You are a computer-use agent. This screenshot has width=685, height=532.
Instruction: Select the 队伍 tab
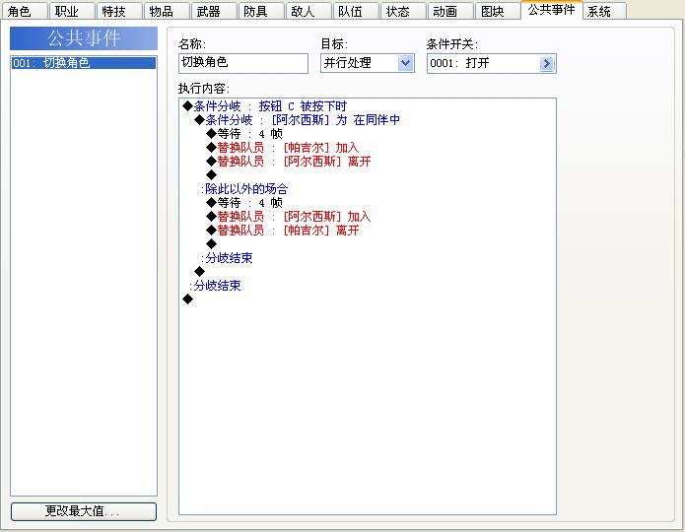356,11
